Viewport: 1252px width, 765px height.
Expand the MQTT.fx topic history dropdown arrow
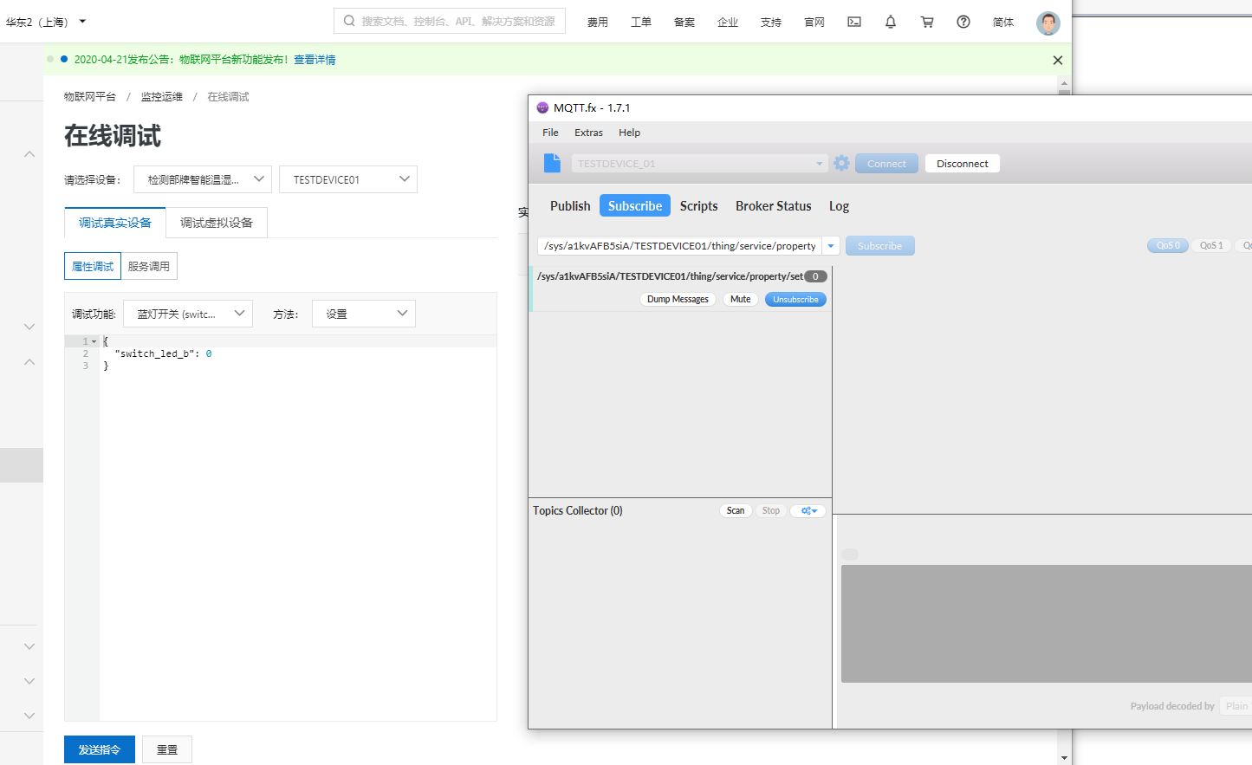(831, 246)
